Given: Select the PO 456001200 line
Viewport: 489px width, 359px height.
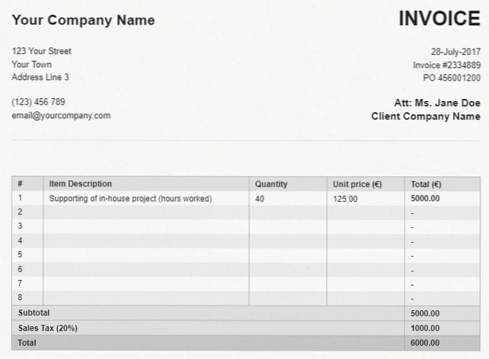Looking at the screenshot, I should (452, 78).
